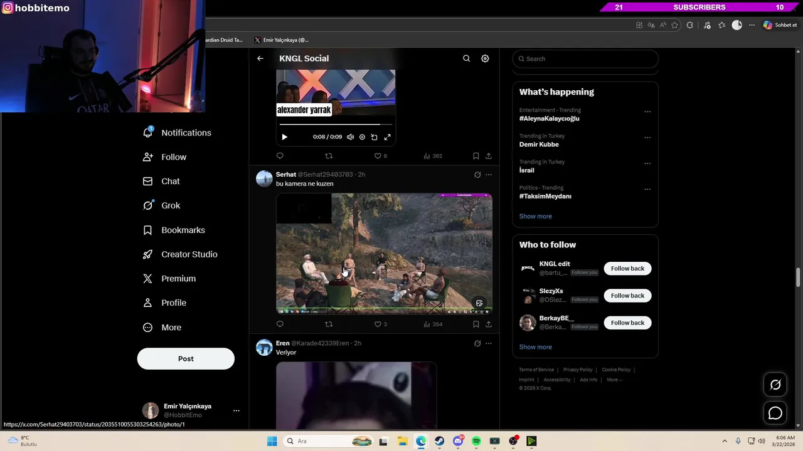View analytics showing 354 views
Image resolution: width=803 pixels, height=451 pixels.
[433, 324]
